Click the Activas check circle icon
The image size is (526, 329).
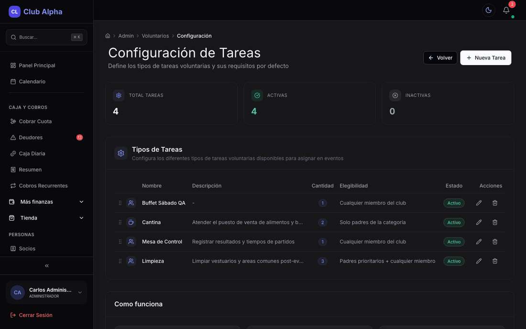[x=257, y=96]
